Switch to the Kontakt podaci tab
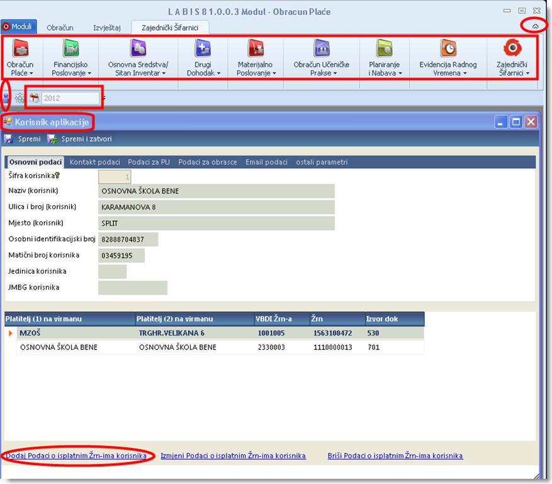Image resolution: width=552 pixels, height=484 pixels. click(x=94, y=162)
